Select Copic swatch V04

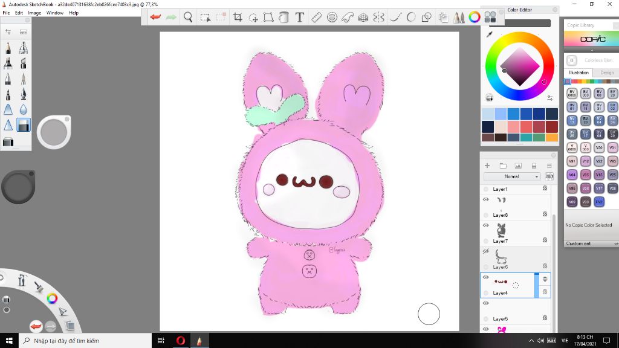coord(572,175)
